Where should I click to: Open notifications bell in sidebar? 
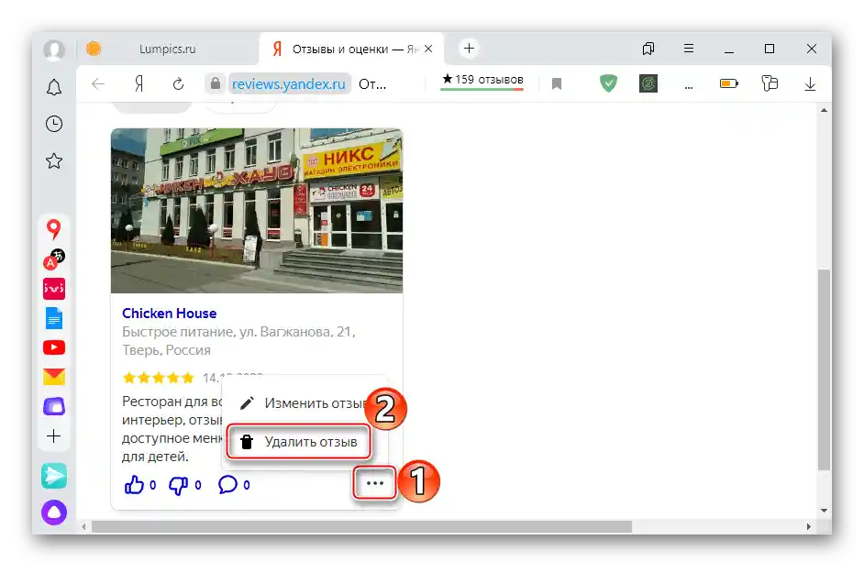click(x=54, y=87)
